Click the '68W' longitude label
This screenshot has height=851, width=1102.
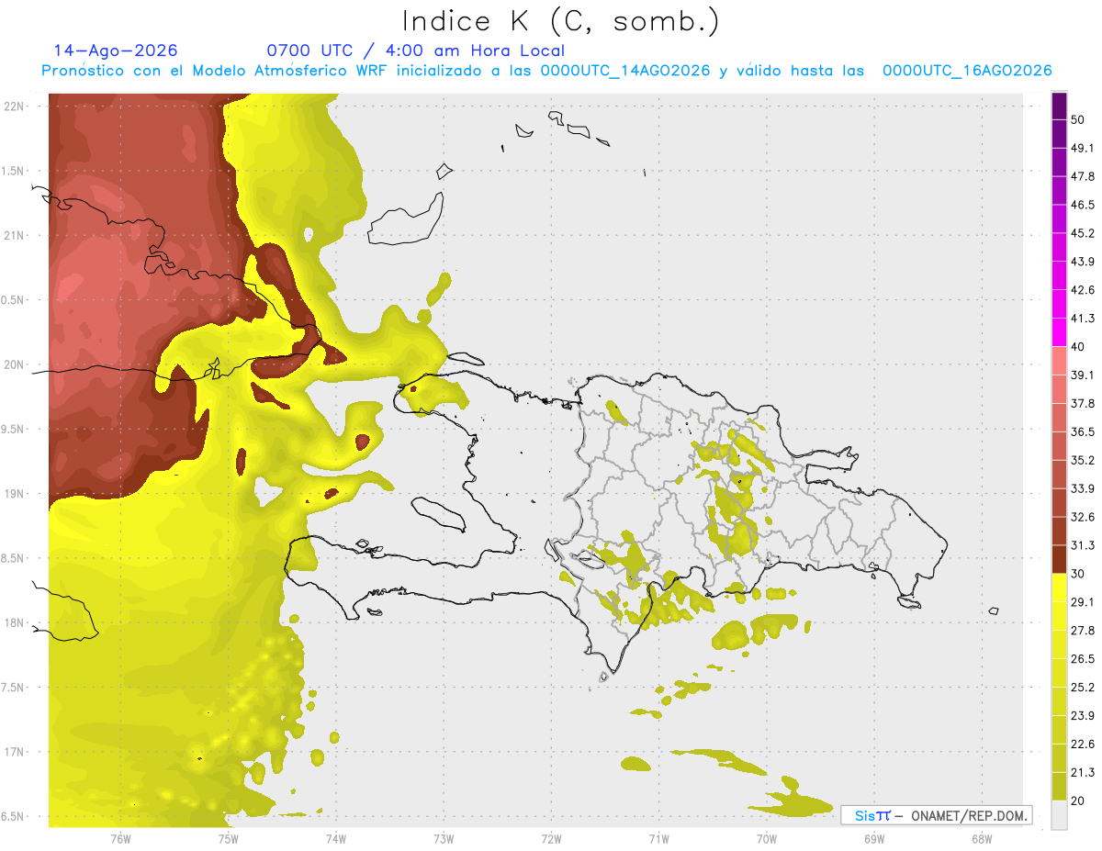pyautogui.click(x=982, y=838)
